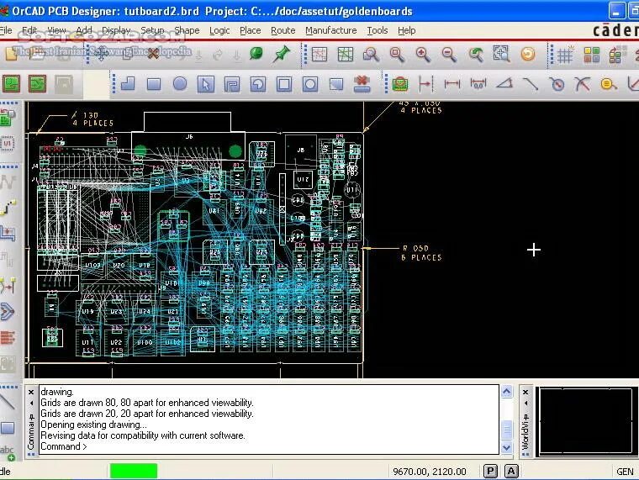639x480 pixels.
Task: Click the green Hilight icon
Action: coord(256,54)
